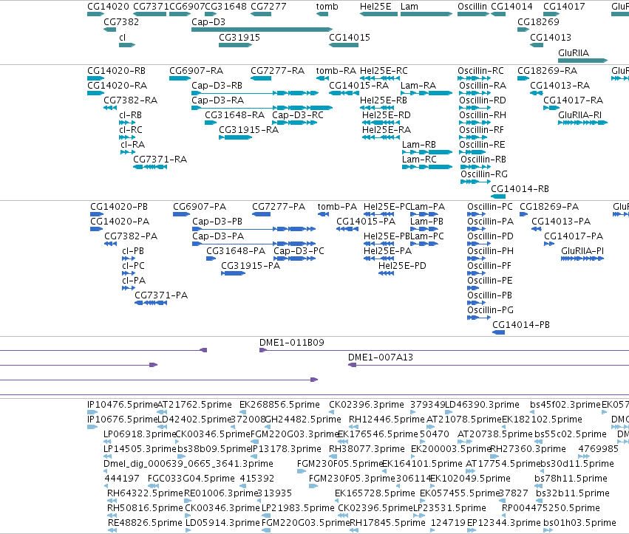Click protein Lam-PB
The height and width of the screenshot is (534, 629).
(x=424, y=229)
